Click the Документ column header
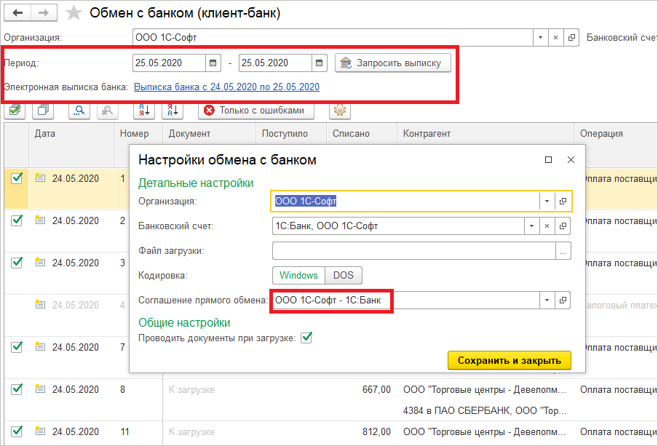 pos(209,134)
